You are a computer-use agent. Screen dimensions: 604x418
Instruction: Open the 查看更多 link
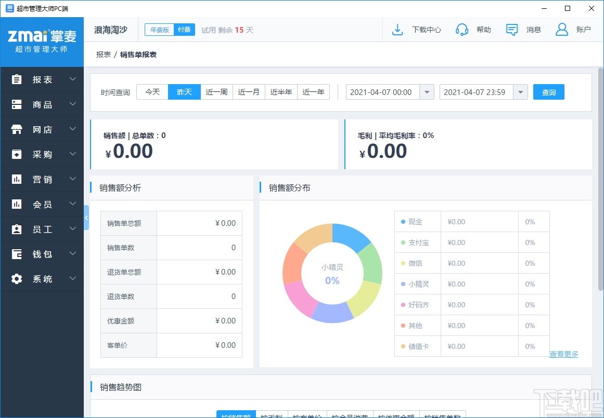(x=564, y=354)
